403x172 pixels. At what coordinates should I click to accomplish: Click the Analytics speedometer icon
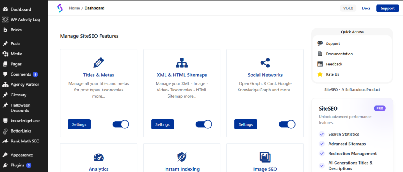point(98,157)
